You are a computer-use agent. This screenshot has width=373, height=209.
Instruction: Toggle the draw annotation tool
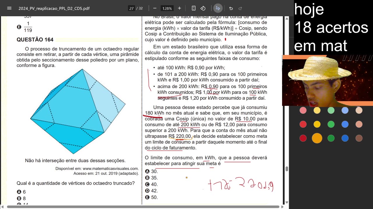tap(218, 8)
